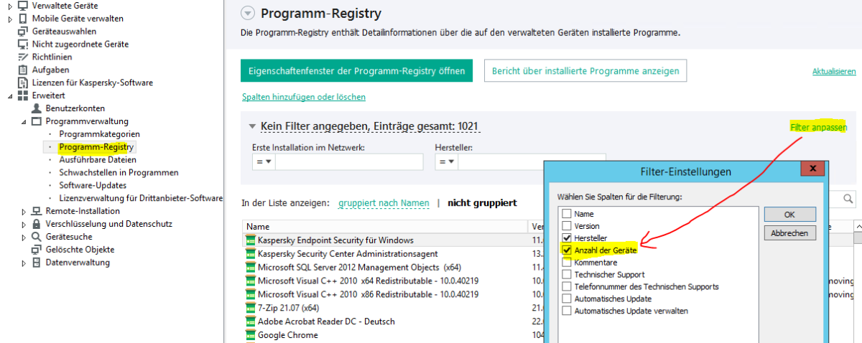Viewport: 862px width, 343px height.
Task: Click the search magnifier icon above the list
Action: (x=848, y=199)
